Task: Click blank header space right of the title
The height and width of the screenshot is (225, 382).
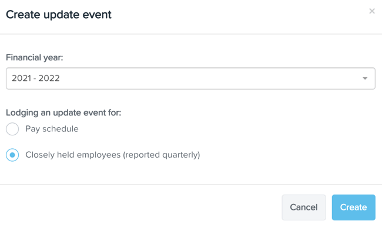Action: coord(239,15)
